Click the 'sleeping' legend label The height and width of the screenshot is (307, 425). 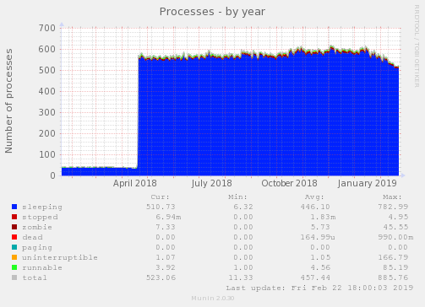(42, 207)
